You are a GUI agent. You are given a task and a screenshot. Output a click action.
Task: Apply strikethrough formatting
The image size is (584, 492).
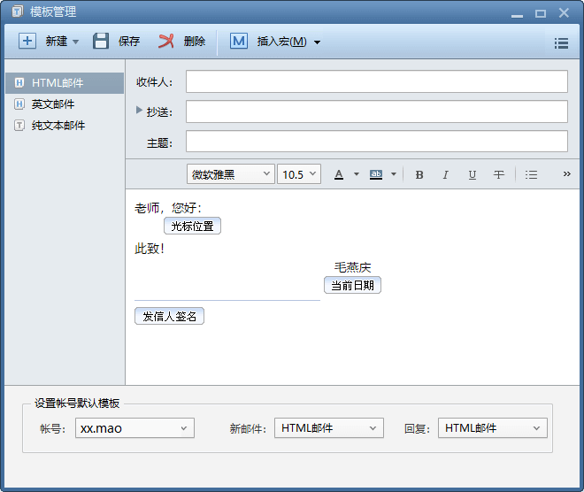coord(499,174)
